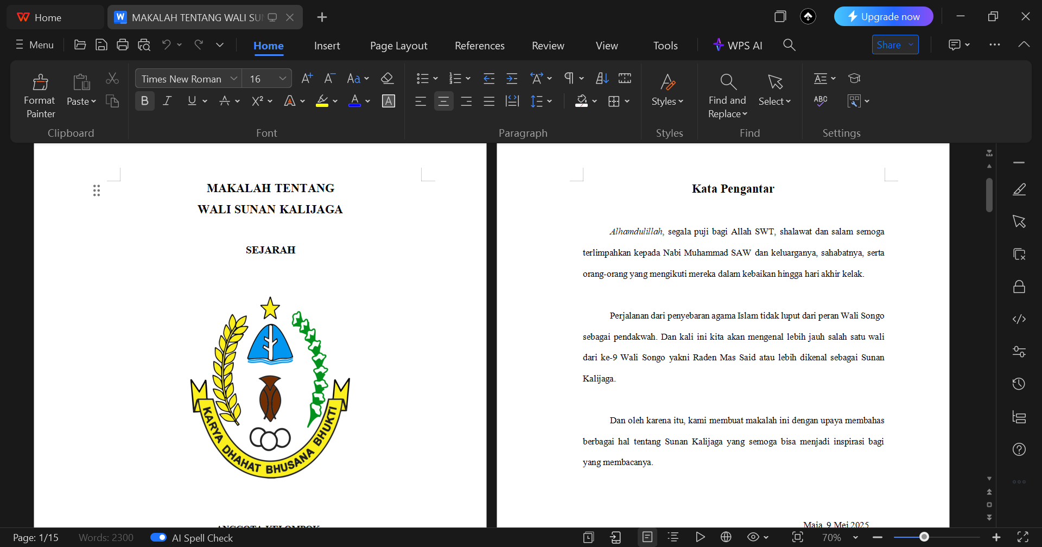The height and width of the screenshot is (547, 1042).
Task: Increase indent in Paragraph group
Action: click(x=512, y=79)
